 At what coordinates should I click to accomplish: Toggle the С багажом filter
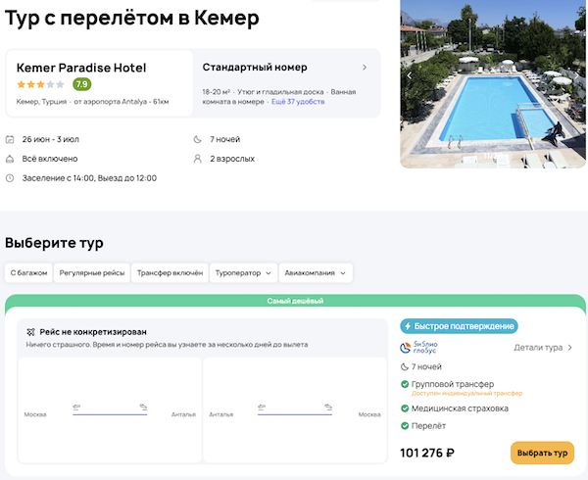28,273
